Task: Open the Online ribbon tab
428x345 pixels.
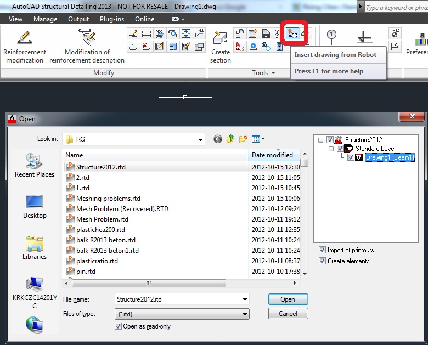Action: click(145, 19)
